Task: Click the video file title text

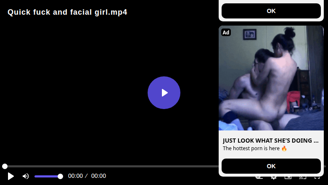Action: [x=67, y=12]
